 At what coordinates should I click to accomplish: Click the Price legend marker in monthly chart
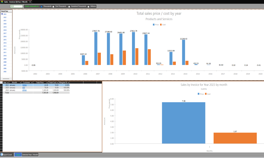pyautogui.click(x=199, y=94)
